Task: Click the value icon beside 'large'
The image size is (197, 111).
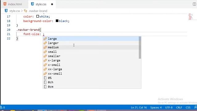Action: pos(45,39)
